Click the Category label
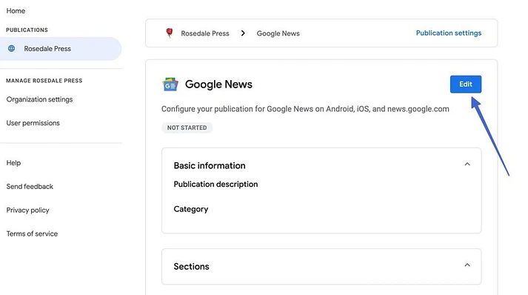The height and width of the screenshot is (295, 528). pyautogui.click(x=191, y=209)
